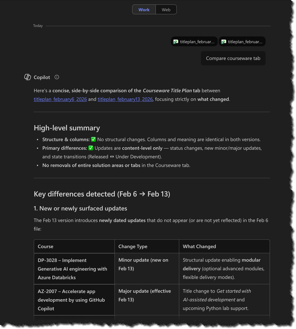Click the 'High-level summary' heading

(67, 128)
